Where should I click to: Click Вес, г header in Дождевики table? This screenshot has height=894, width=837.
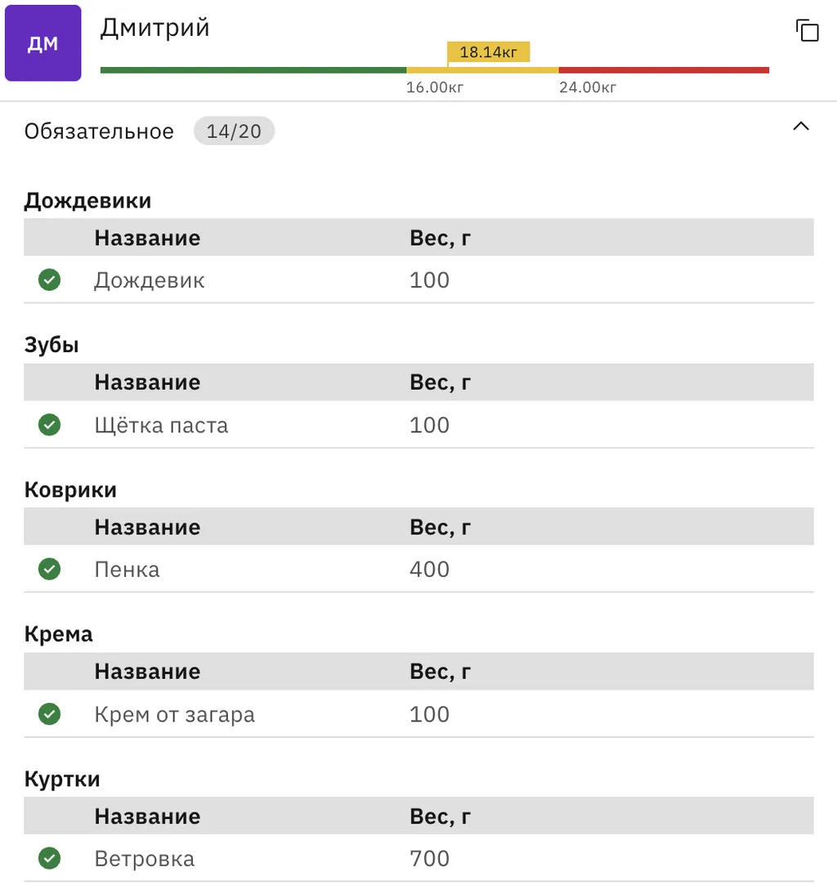pos(440,238)
